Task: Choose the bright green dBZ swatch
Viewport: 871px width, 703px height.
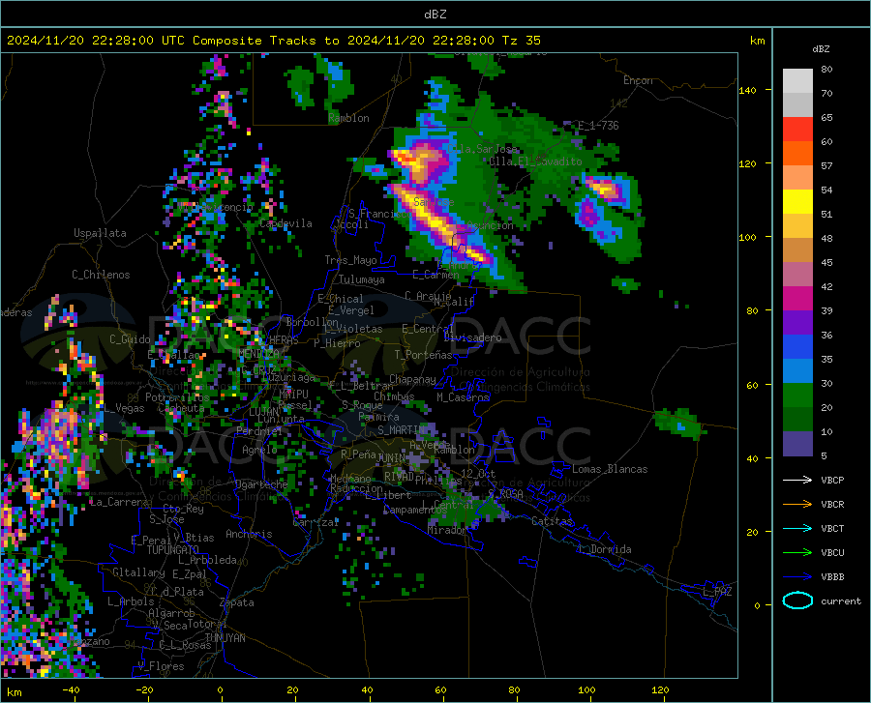Action: (797, 395)
